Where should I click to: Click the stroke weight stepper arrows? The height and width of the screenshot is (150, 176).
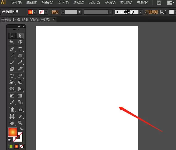63,12
